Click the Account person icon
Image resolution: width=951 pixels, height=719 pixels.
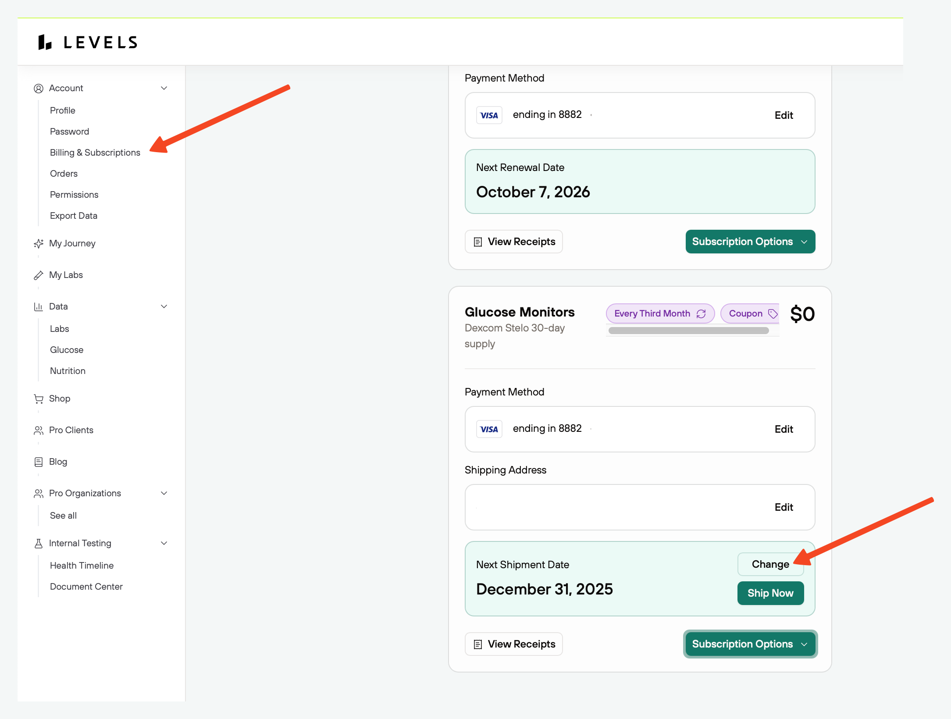39,89
